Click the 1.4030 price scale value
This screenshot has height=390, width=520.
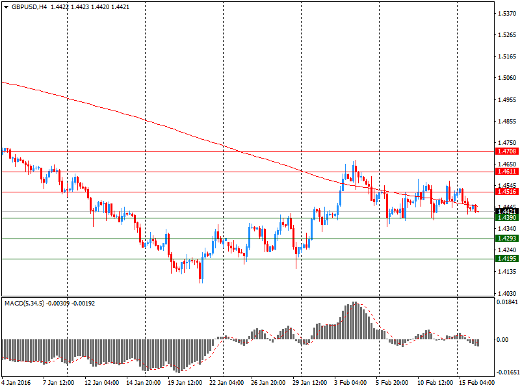pos(508,294)
